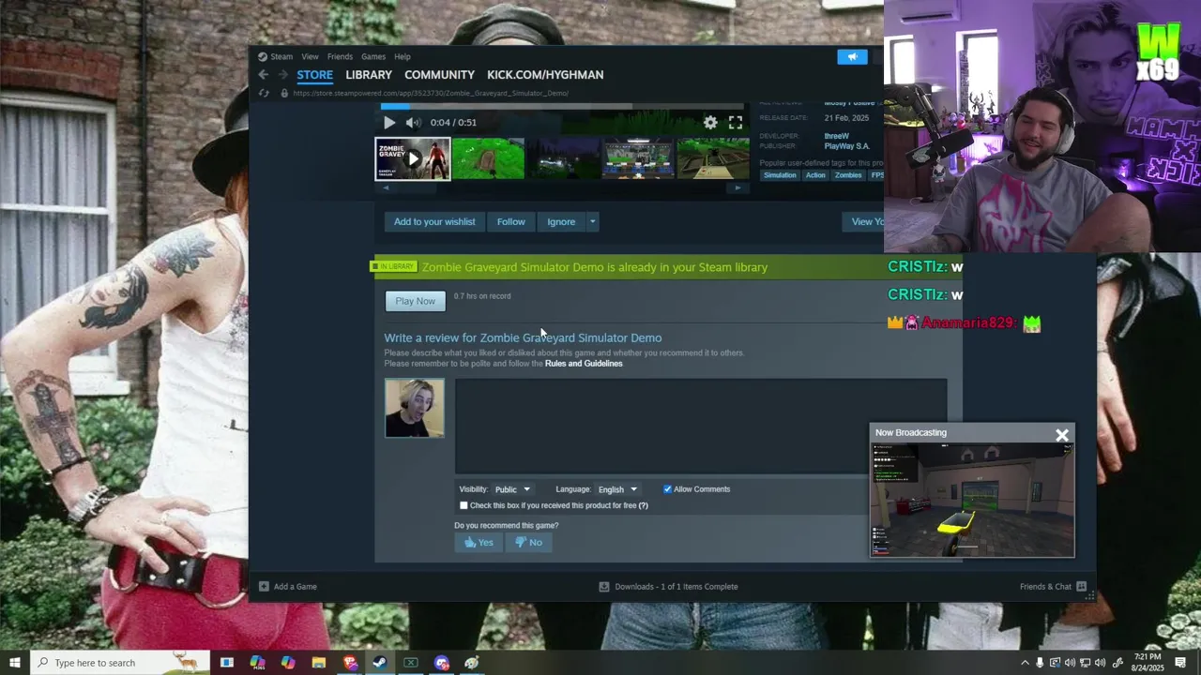Open Friends & Chat panel

(x=1053, y=587)
